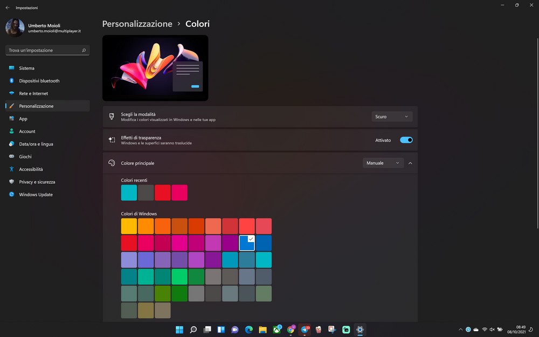Open Microsoft Edge from the taskbar

(248, 329)
